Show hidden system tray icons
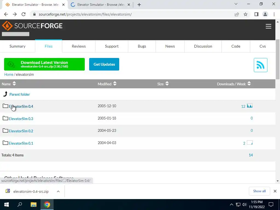Viewport: 280px width, 210px height. (231, 205)
